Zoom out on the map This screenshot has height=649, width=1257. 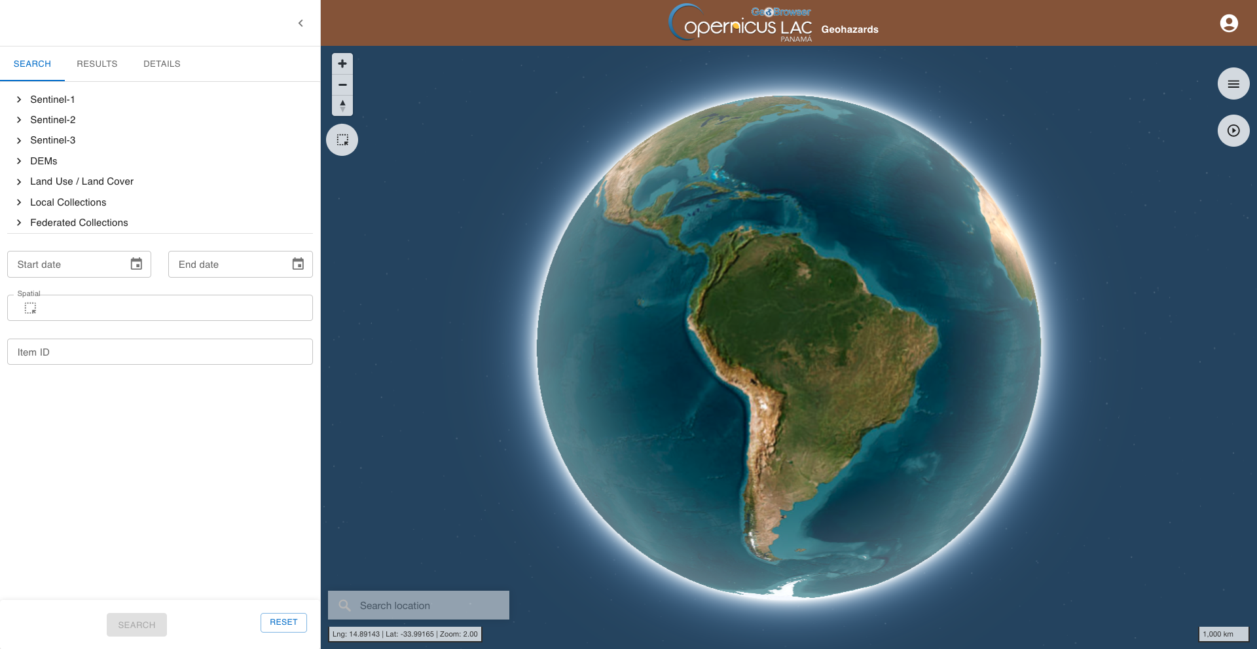pyautogui.click(x=342, y=85)
